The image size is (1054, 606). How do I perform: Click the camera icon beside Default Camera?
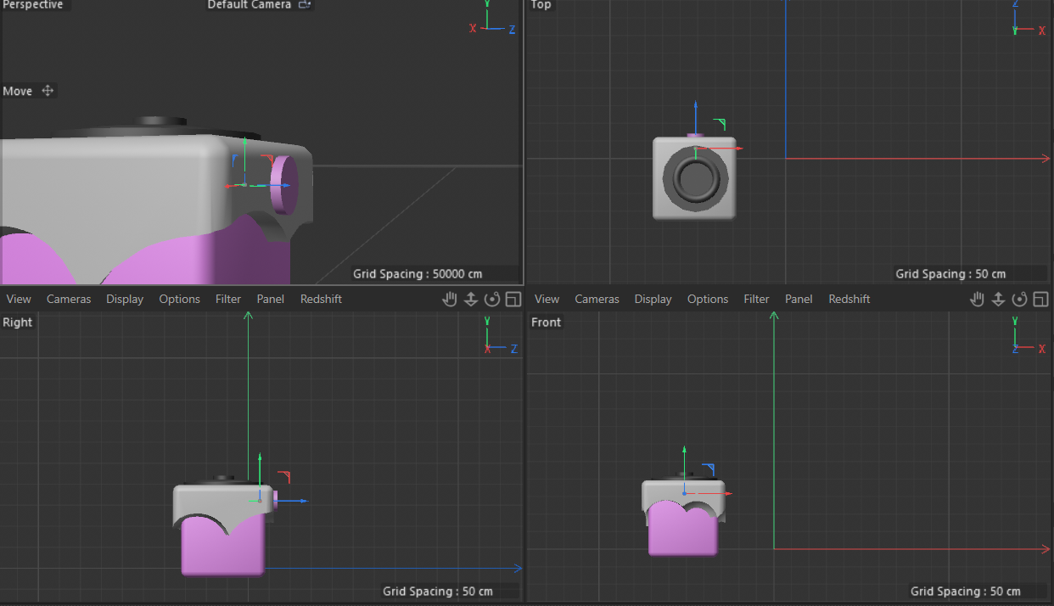(305, 4)
